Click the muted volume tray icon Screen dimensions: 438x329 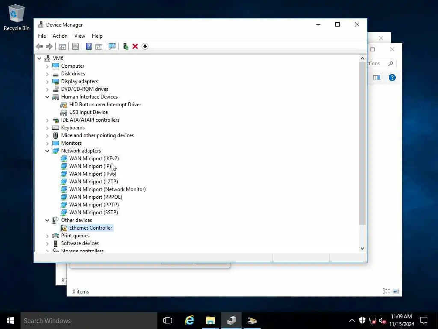382,320
